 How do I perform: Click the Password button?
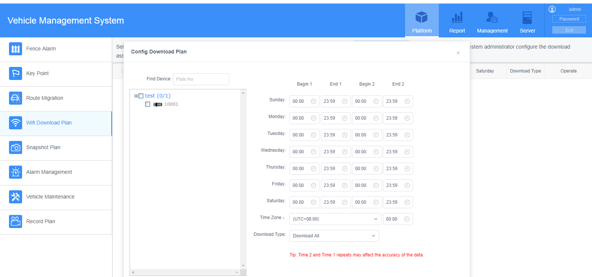pos(569,19)
